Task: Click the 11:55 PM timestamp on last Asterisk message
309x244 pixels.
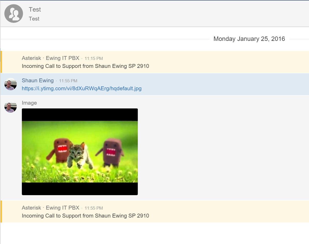Action: 94,208
